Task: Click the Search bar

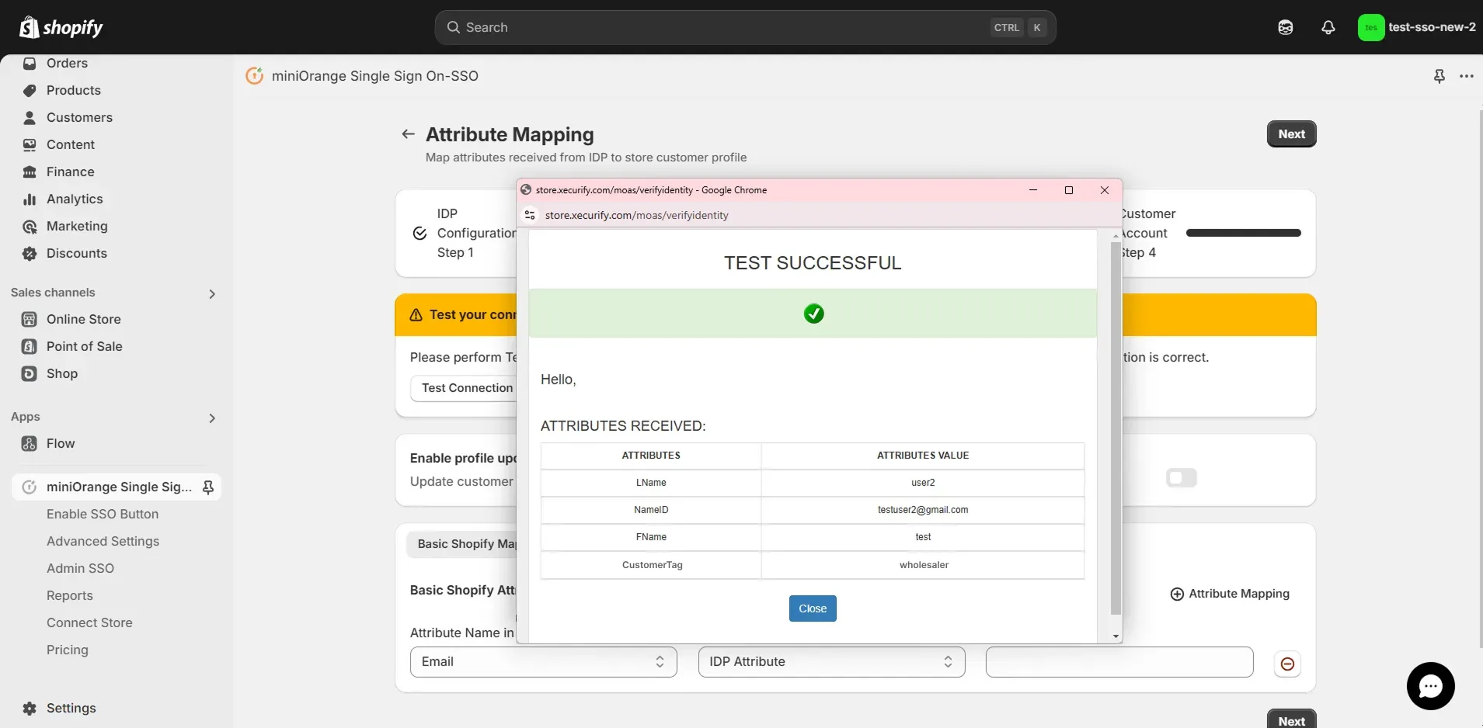Action: pyautogui.click(x=745, y=27)
